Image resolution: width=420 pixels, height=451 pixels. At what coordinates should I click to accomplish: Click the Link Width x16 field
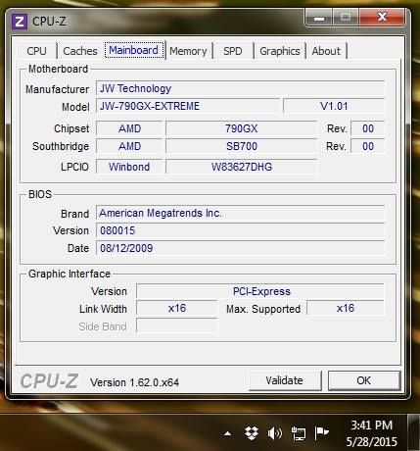pyautogui.click(x=176, y=308)
